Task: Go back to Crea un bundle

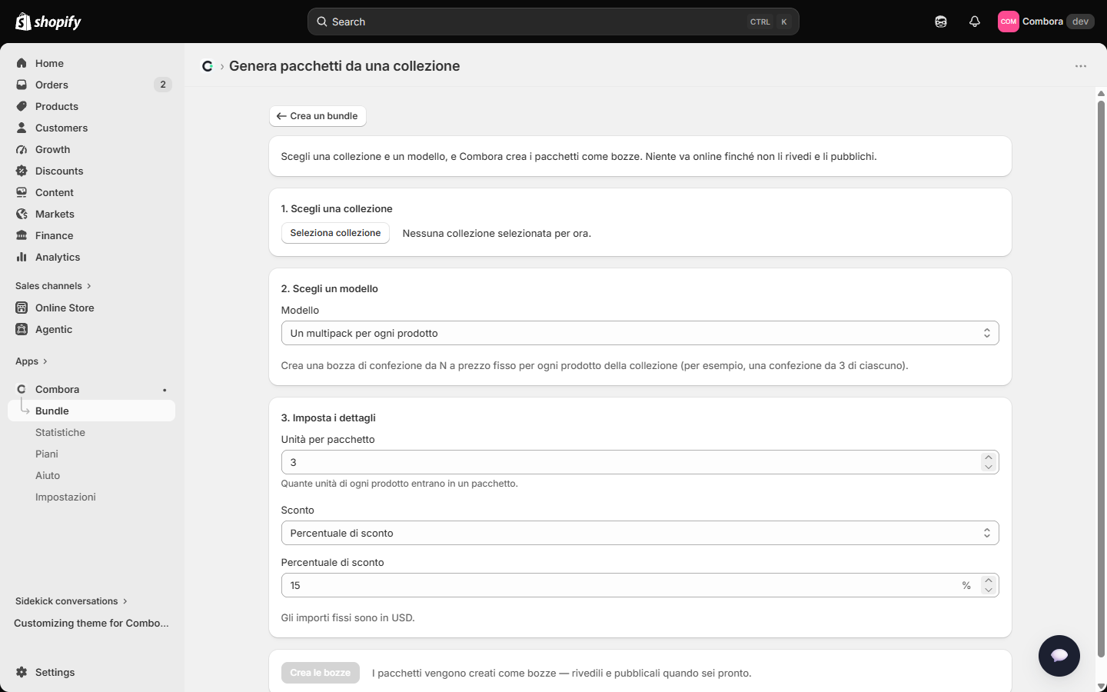Action: coord(317,116)
